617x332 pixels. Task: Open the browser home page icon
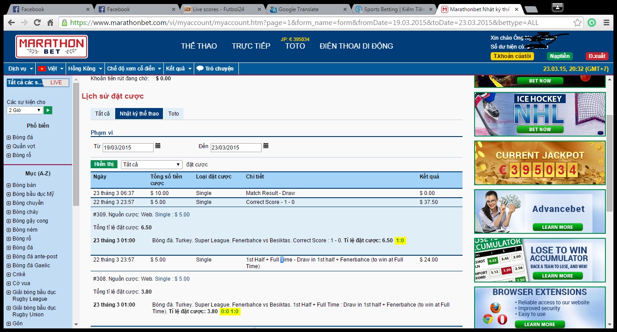(50, 23)
